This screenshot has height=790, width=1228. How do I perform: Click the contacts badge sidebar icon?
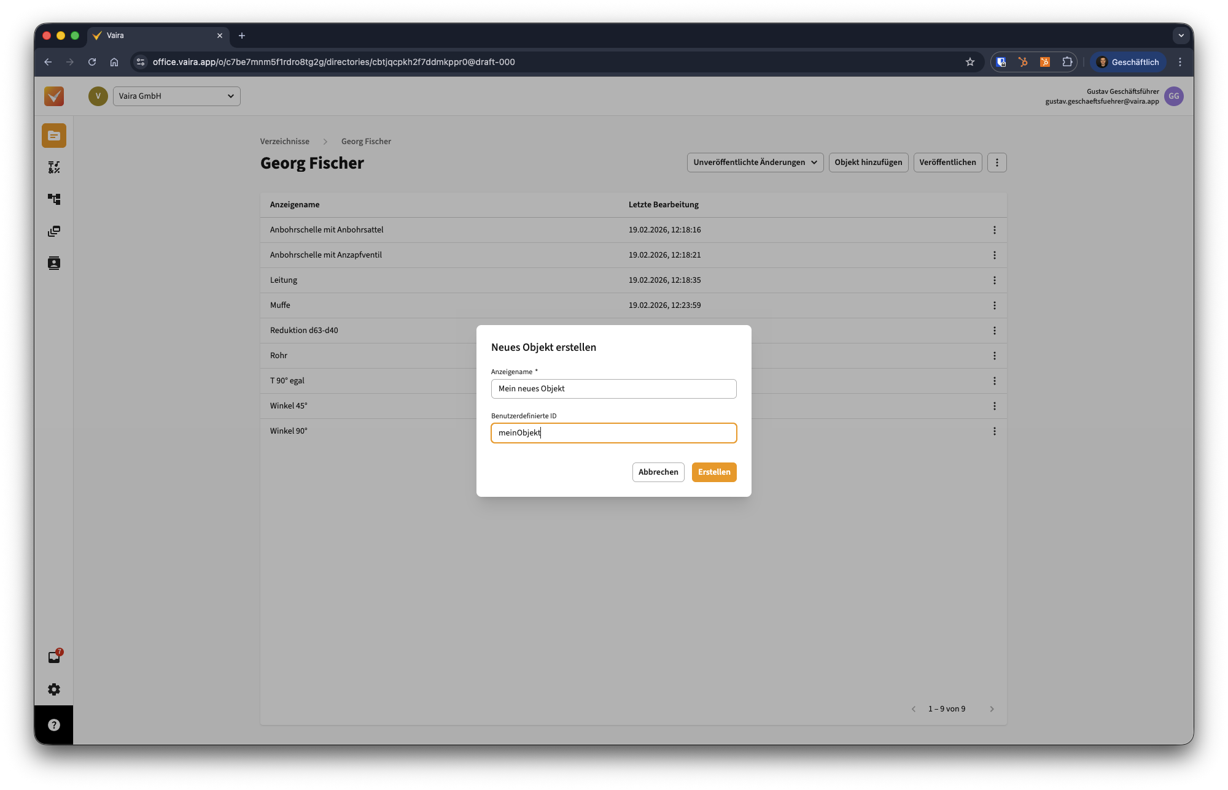pyautogui.click(x=54, y=263)
